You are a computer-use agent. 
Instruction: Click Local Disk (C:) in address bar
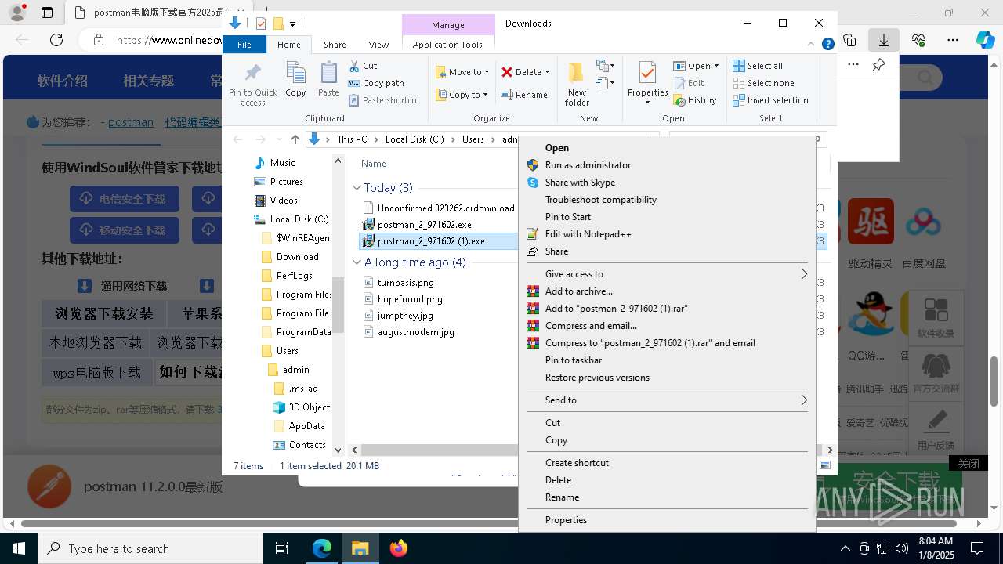pos(415,139)
